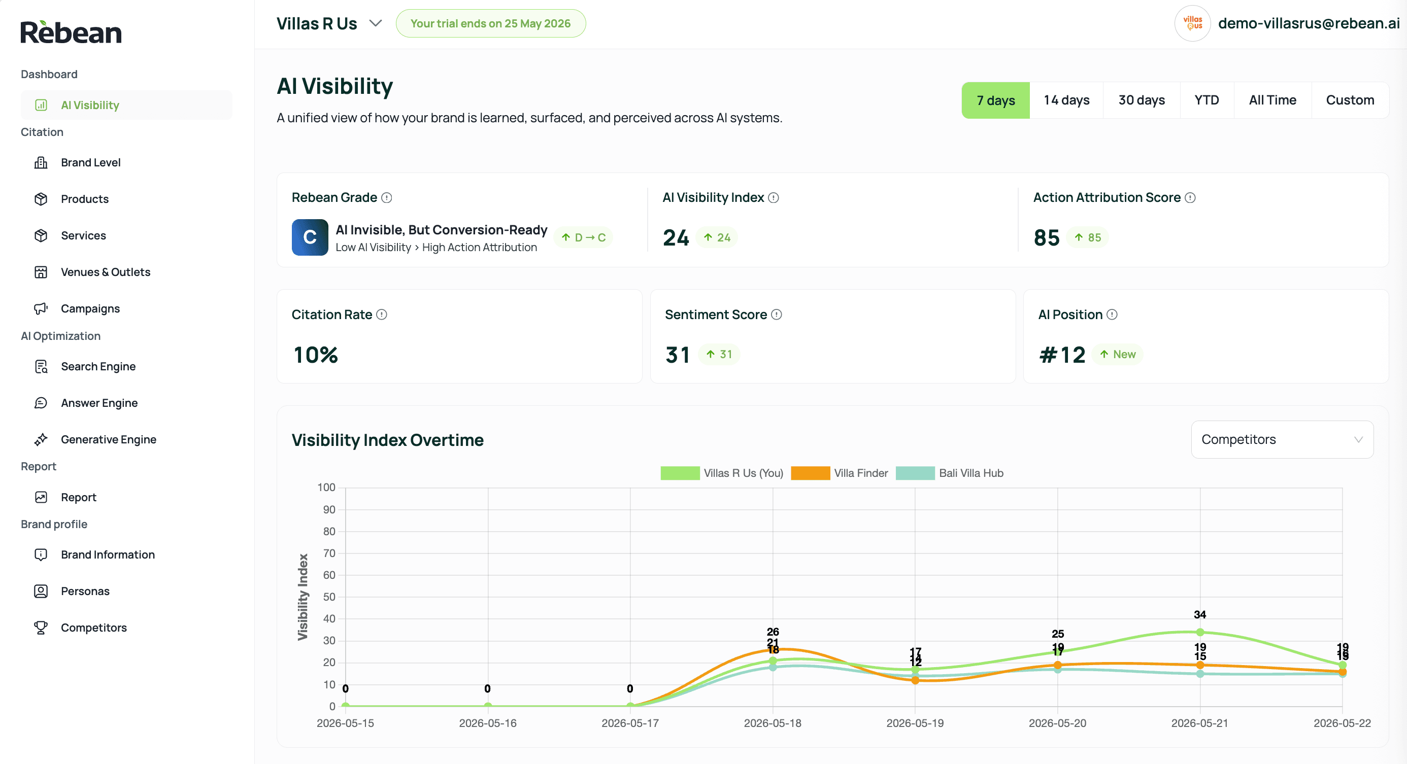Select the YTD range tab
This screenshot has width=1407, height=764.
pos(1207,100)
